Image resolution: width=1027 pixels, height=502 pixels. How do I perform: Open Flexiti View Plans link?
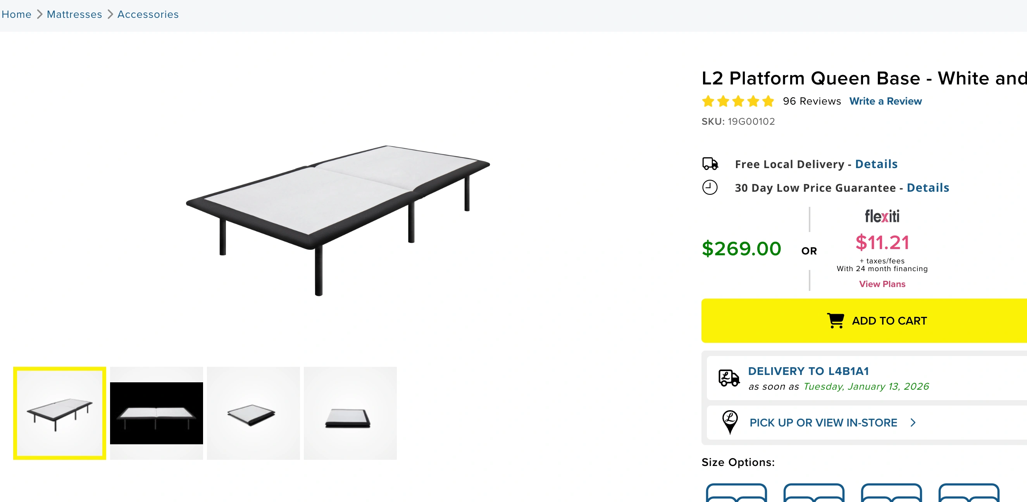point(882,284)
